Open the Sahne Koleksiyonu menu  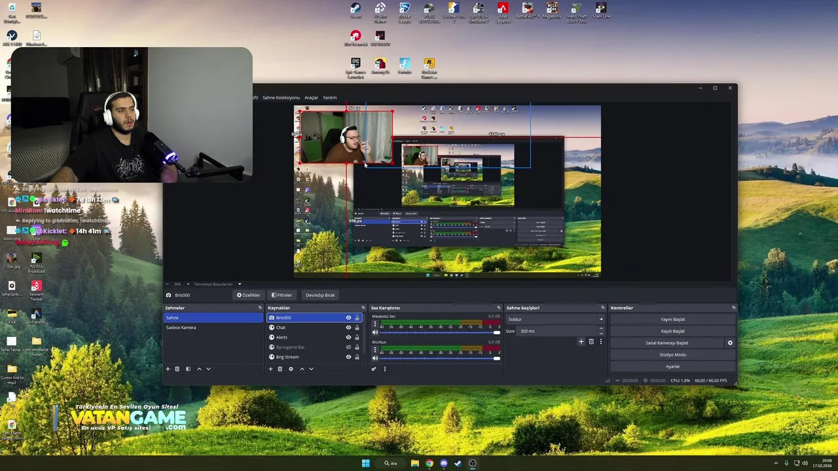click(x=281, y=97)
